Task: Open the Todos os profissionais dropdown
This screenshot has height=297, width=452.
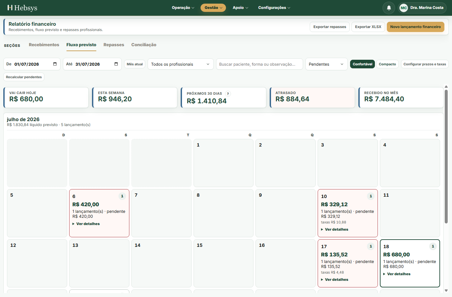Action: tap(181, 64)
